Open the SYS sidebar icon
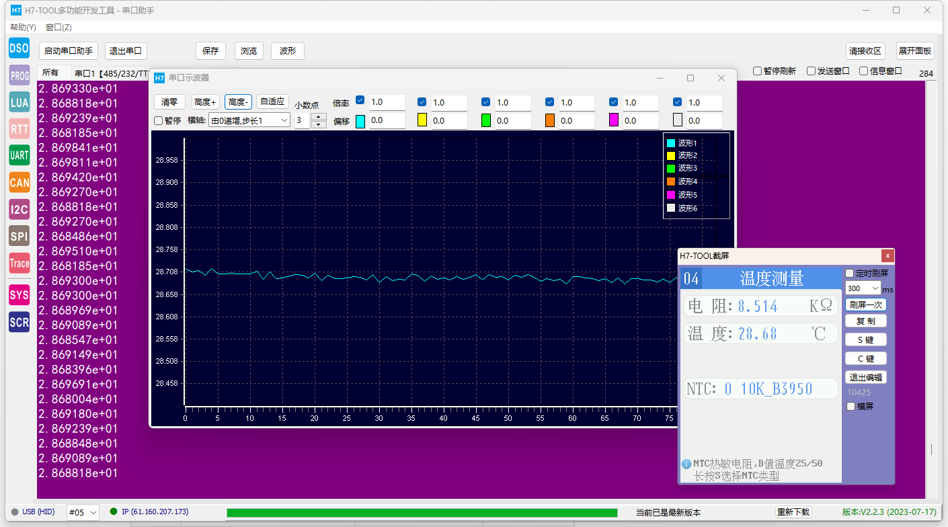 tap(19, 295)
